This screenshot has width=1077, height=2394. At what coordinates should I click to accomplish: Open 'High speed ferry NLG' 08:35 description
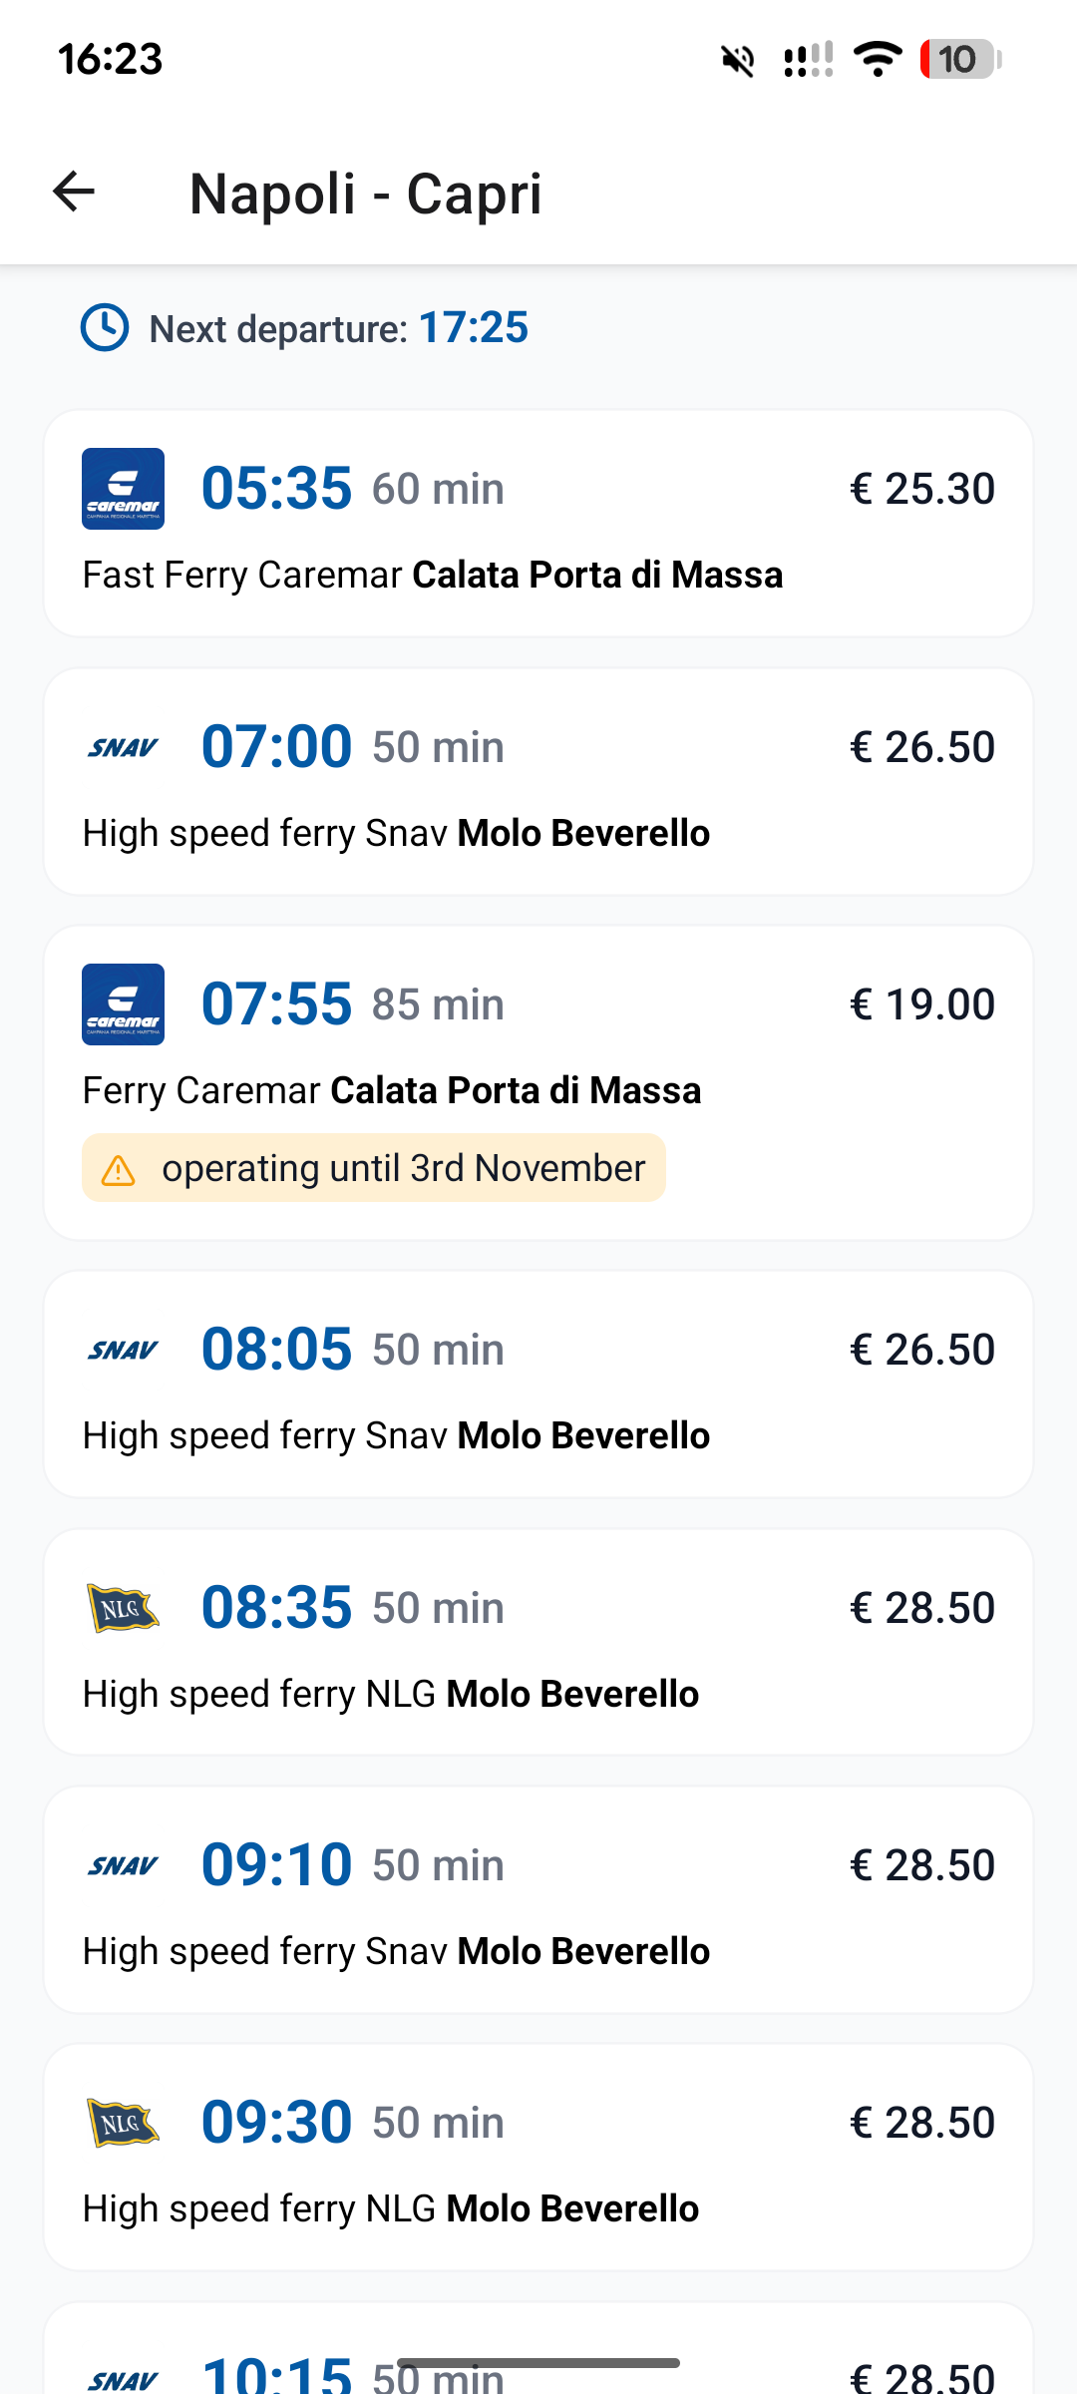tap(391, 1694)
